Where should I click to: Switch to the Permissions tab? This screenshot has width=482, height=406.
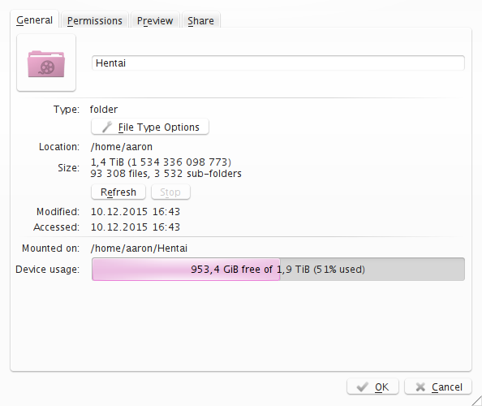95,20
